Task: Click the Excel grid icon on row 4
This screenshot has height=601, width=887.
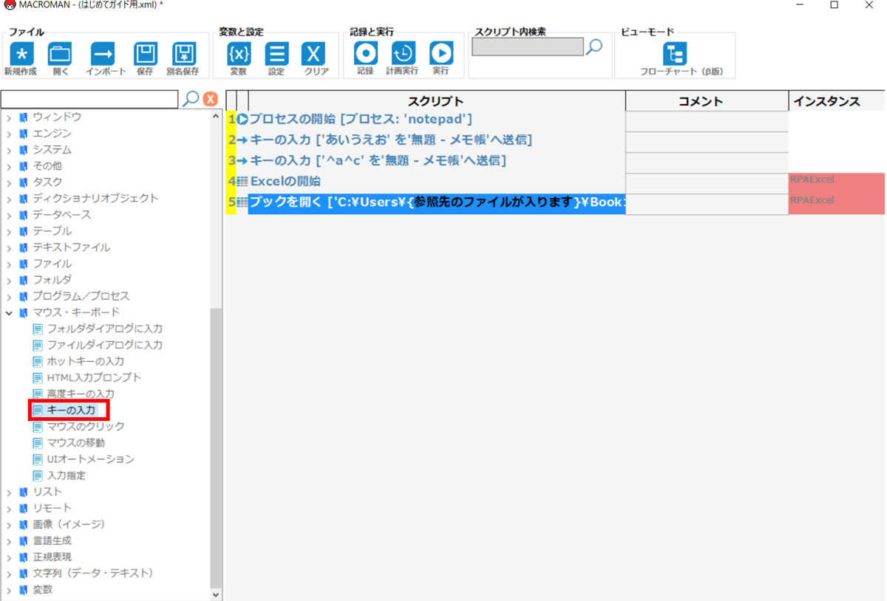Action: [242, 181]
